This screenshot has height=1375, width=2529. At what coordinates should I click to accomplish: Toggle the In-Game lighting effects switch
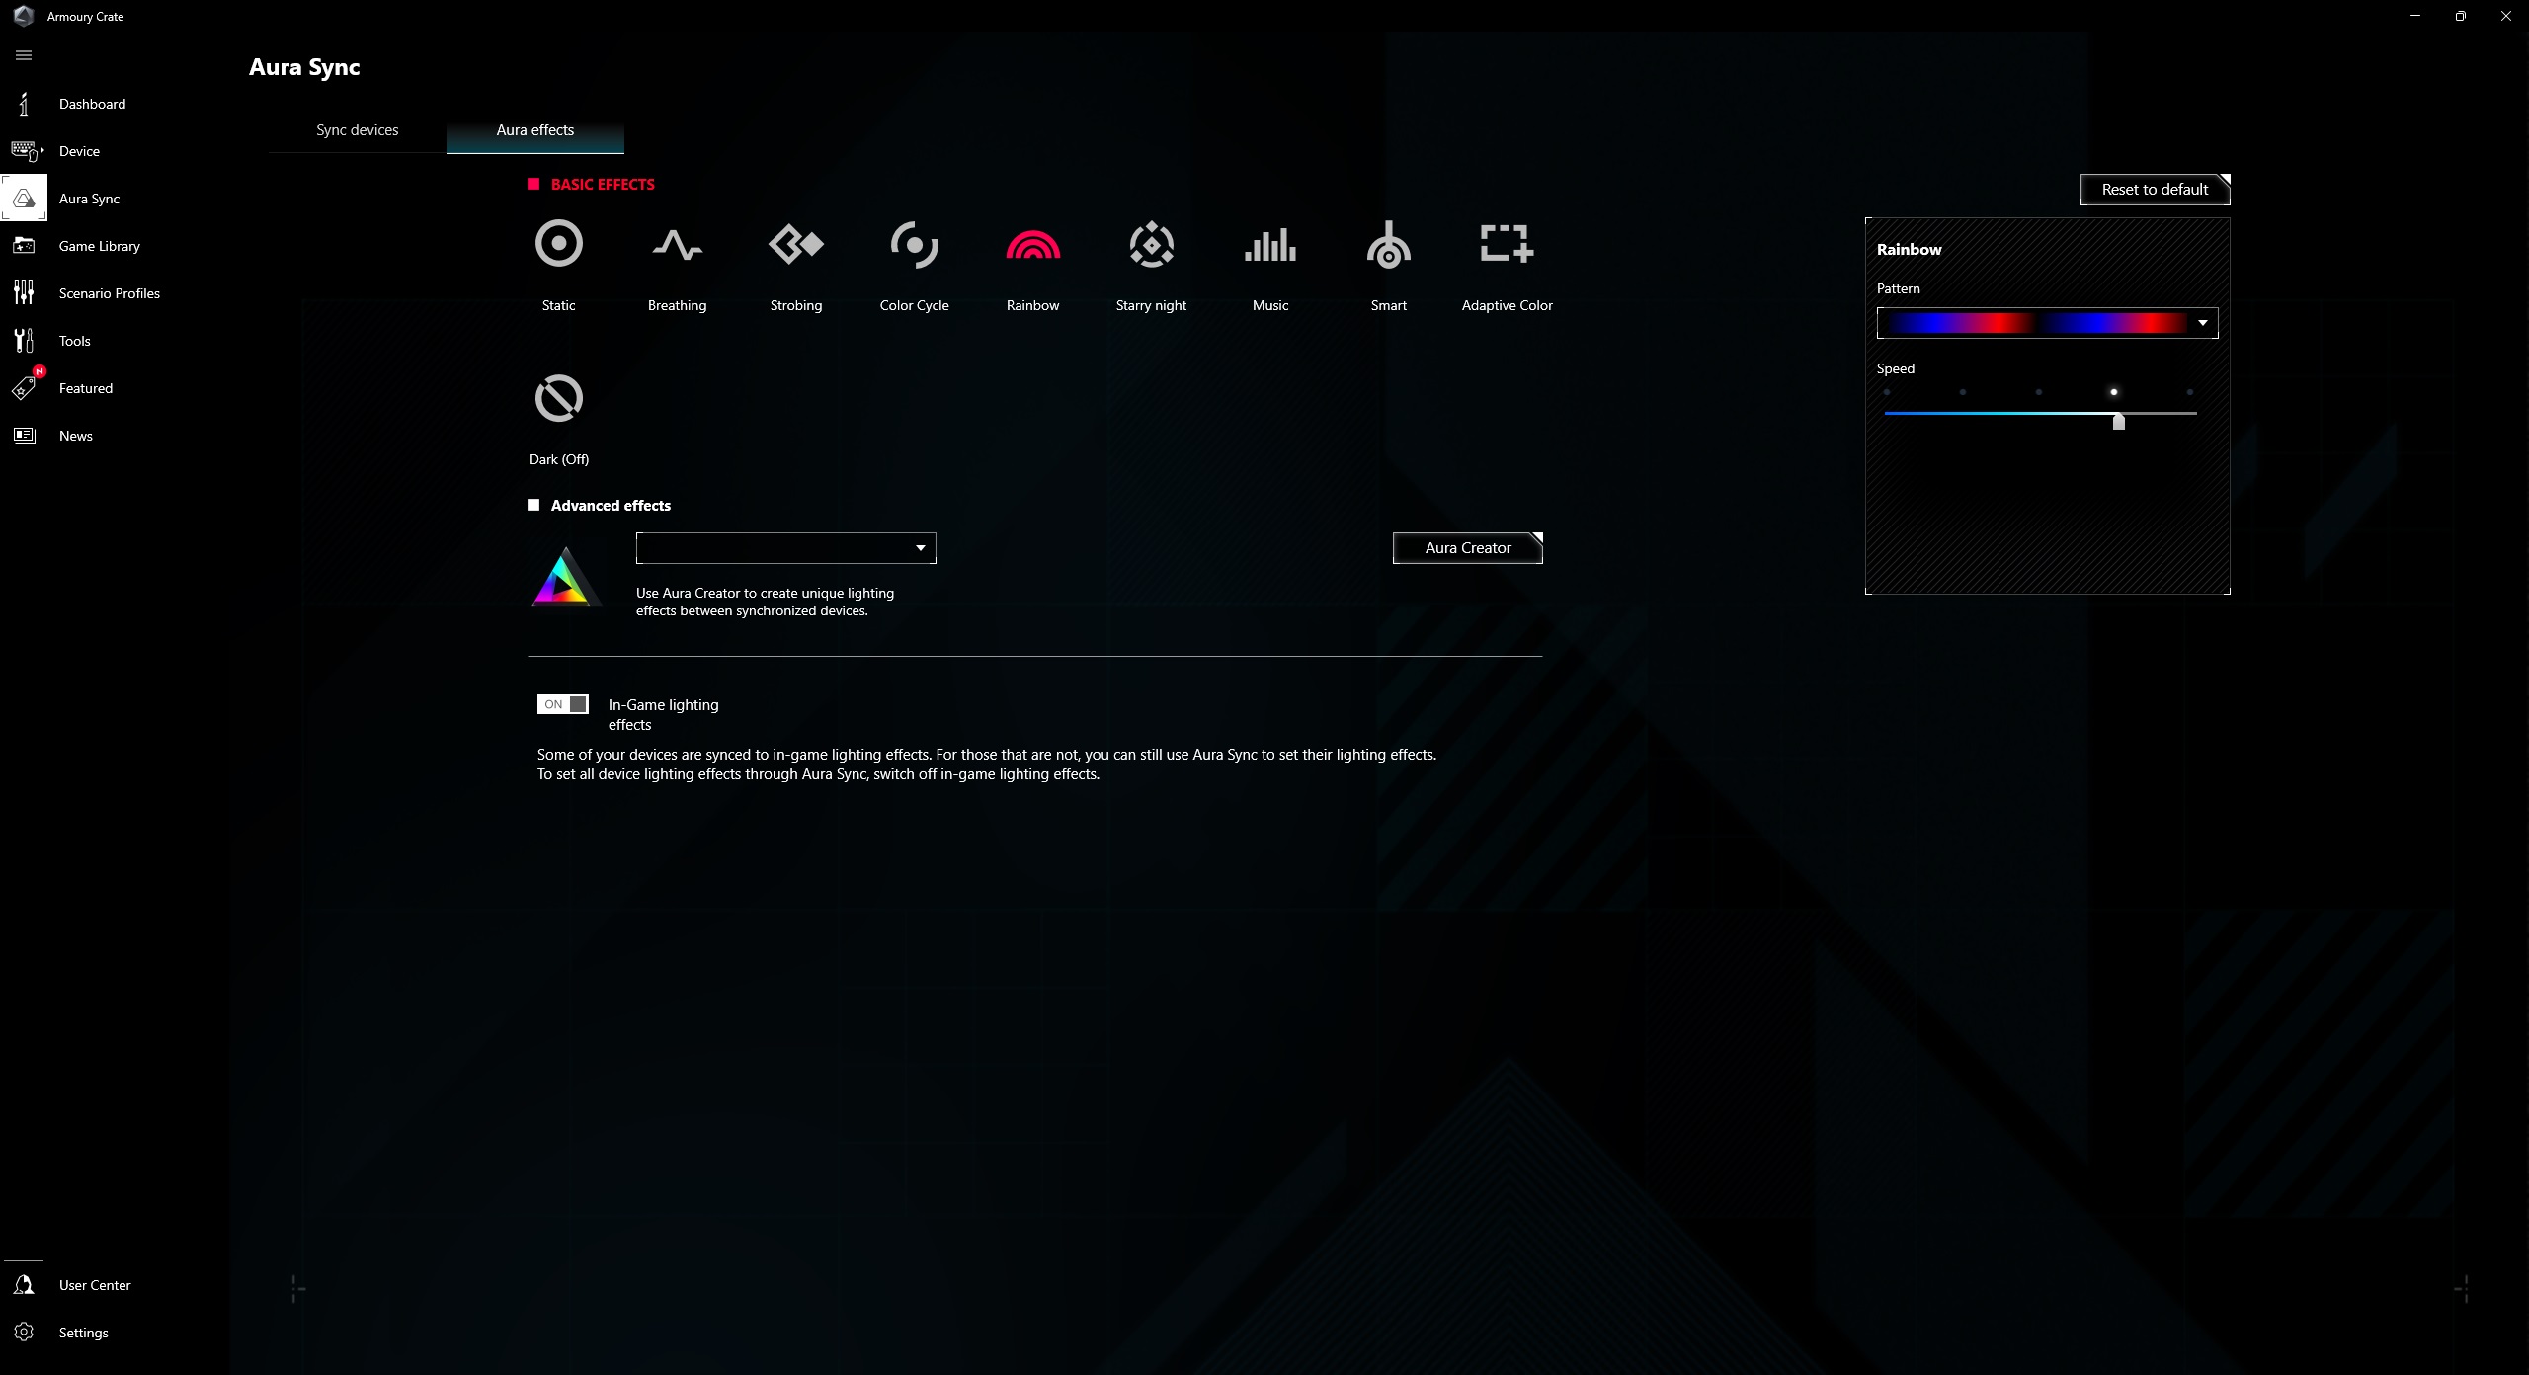click(x=563, y=704)
